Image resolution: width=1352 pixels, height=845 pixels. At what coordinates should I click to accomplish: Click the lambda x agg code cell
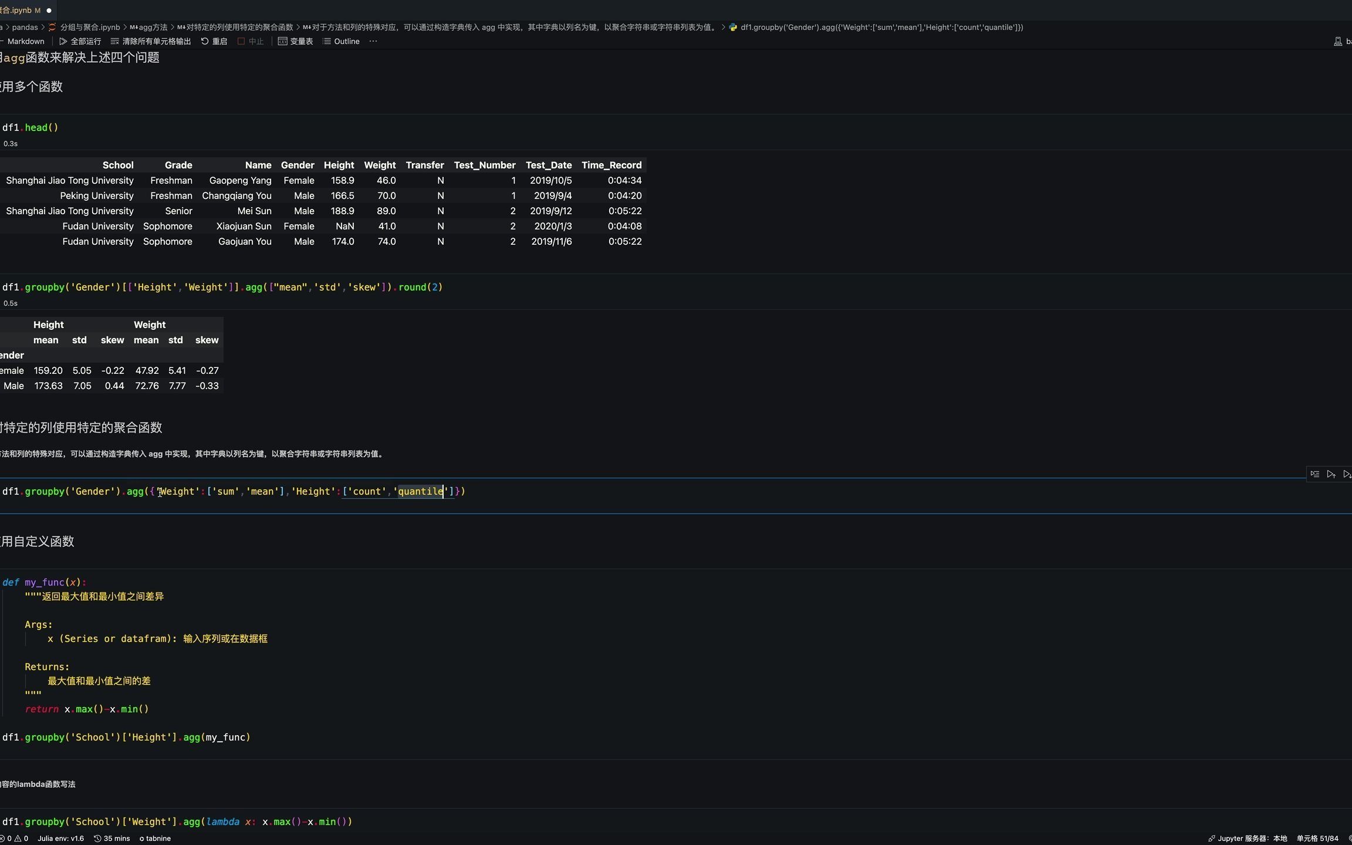(x=177, y=822)
